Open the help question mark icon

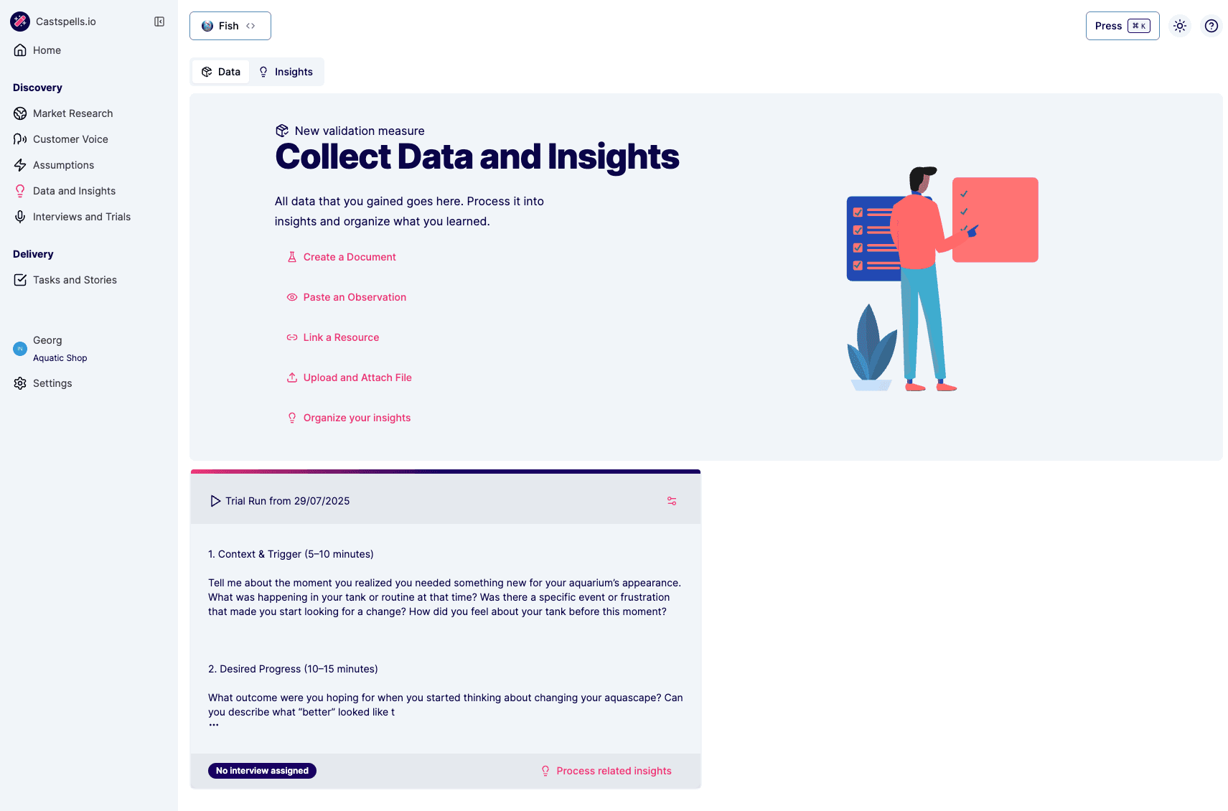1211,26
